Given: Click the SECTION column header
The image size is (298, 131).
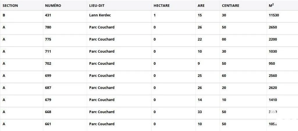Looking at the screenshot, I should click(x=10, y=6).
